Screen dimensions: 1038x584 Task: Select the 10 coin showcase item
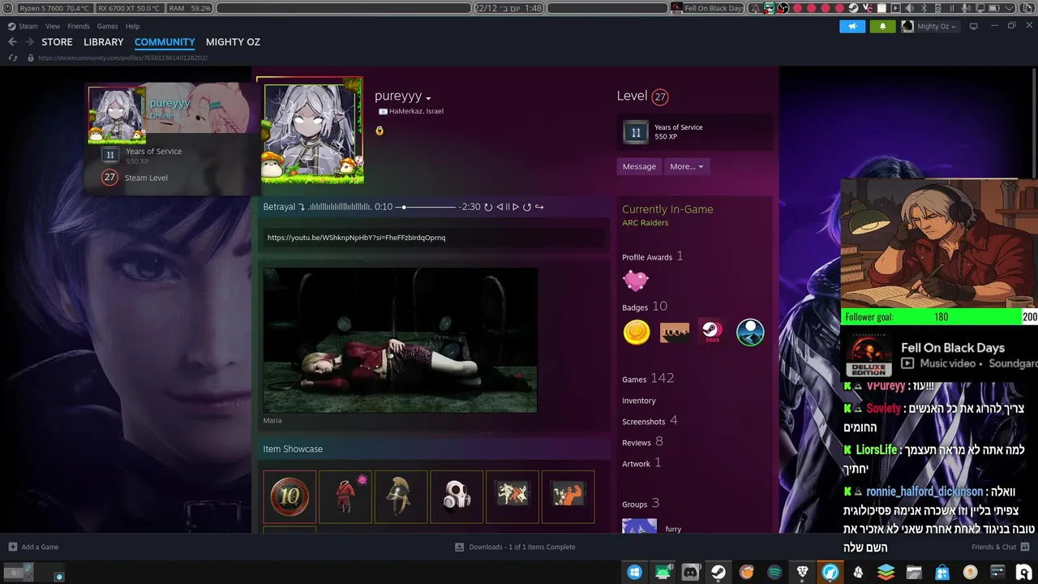pos(290,496)
